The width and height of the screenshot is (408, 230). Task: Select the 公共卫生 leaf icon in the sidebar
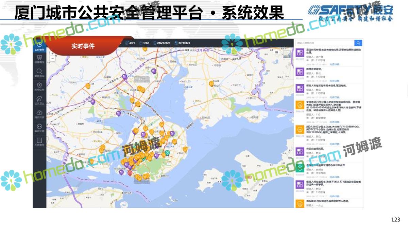coord(39,100)
